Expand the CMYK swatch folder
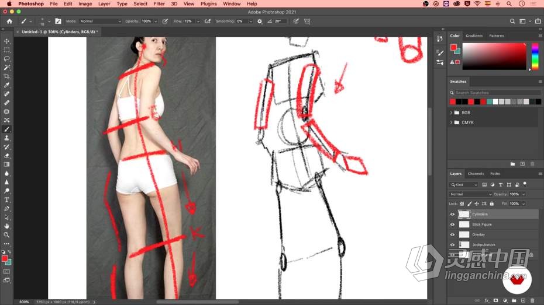This screenshot has height=305, width=544. [451, 122]
